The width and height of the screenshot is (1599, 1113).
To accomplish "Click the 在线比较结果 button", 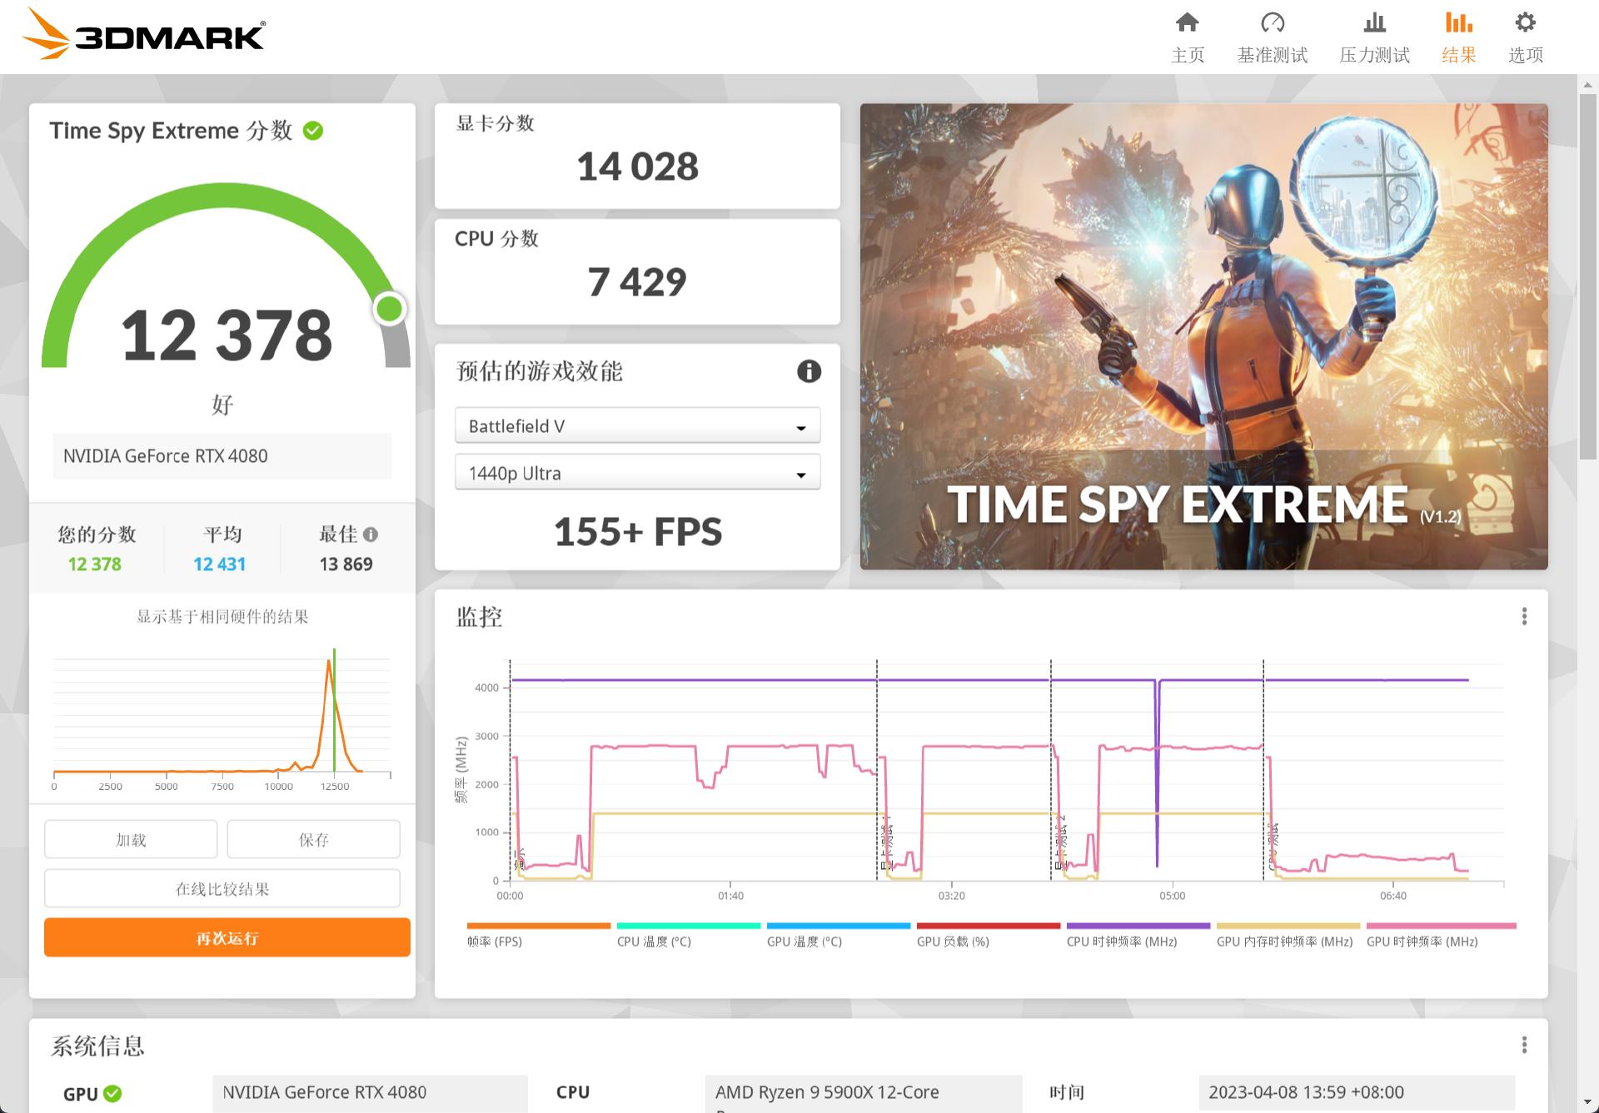I will point(222,888).
